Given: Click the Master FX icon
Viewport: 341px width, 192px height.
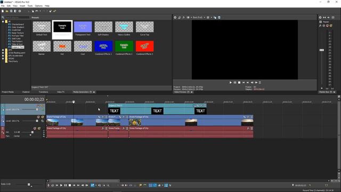Looking at the screenshot, I should point(320,26).
